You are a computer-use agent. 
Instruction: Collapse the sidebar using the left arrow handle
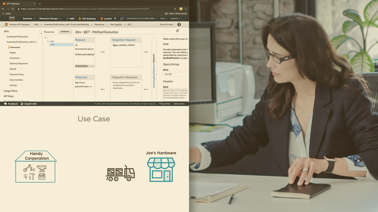[x=41, y=33]
